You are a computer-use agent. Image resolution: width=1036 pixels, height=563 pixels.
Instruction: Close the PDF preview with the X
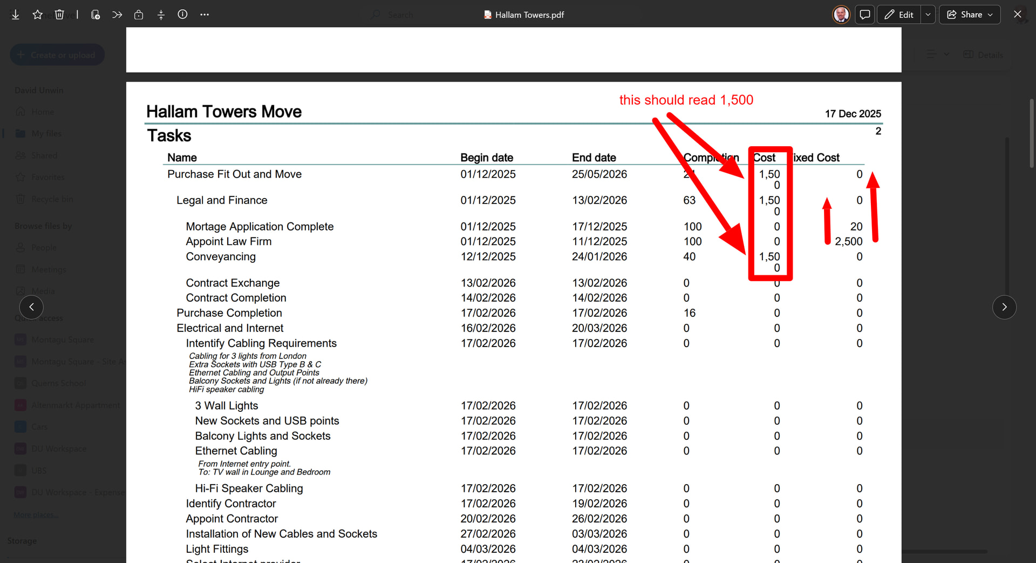click(1018, 15)
